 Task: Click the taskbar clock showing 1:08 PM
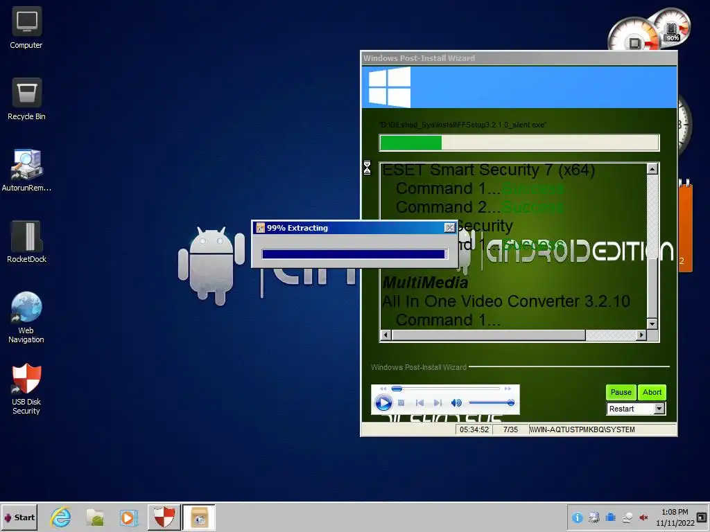(675, 517)
